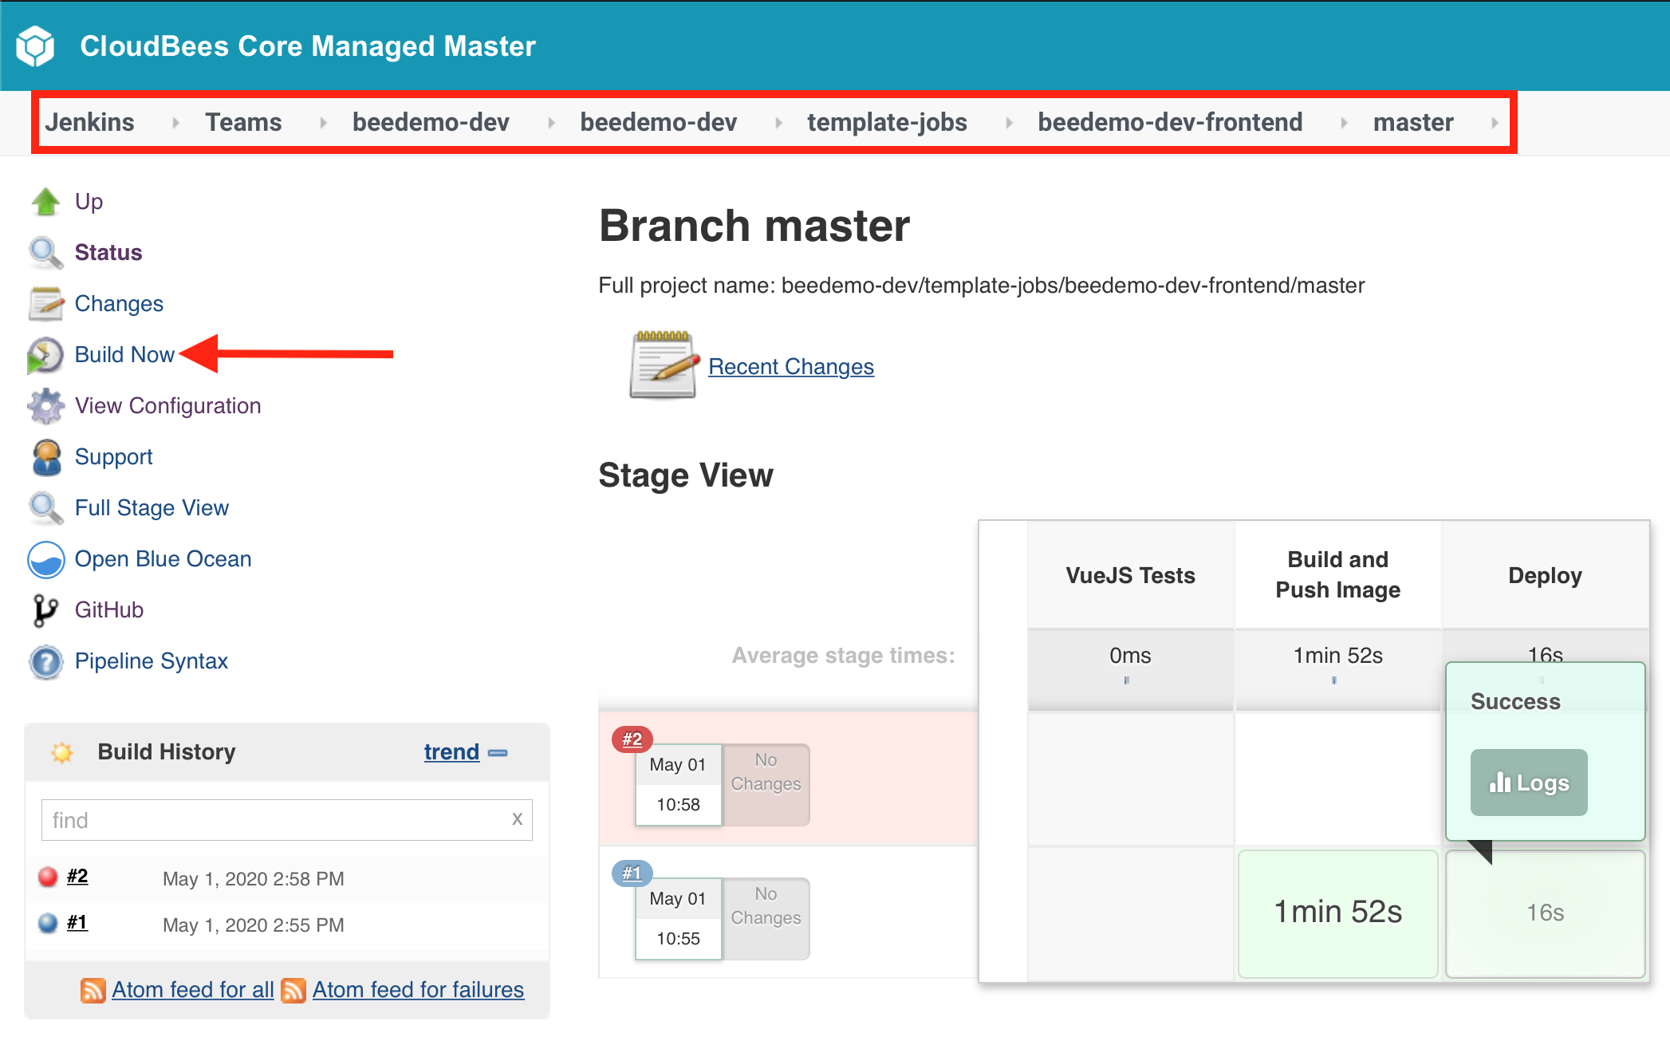Focus the find input field
Screen dimensions: 1670x1037
[286, 819]
